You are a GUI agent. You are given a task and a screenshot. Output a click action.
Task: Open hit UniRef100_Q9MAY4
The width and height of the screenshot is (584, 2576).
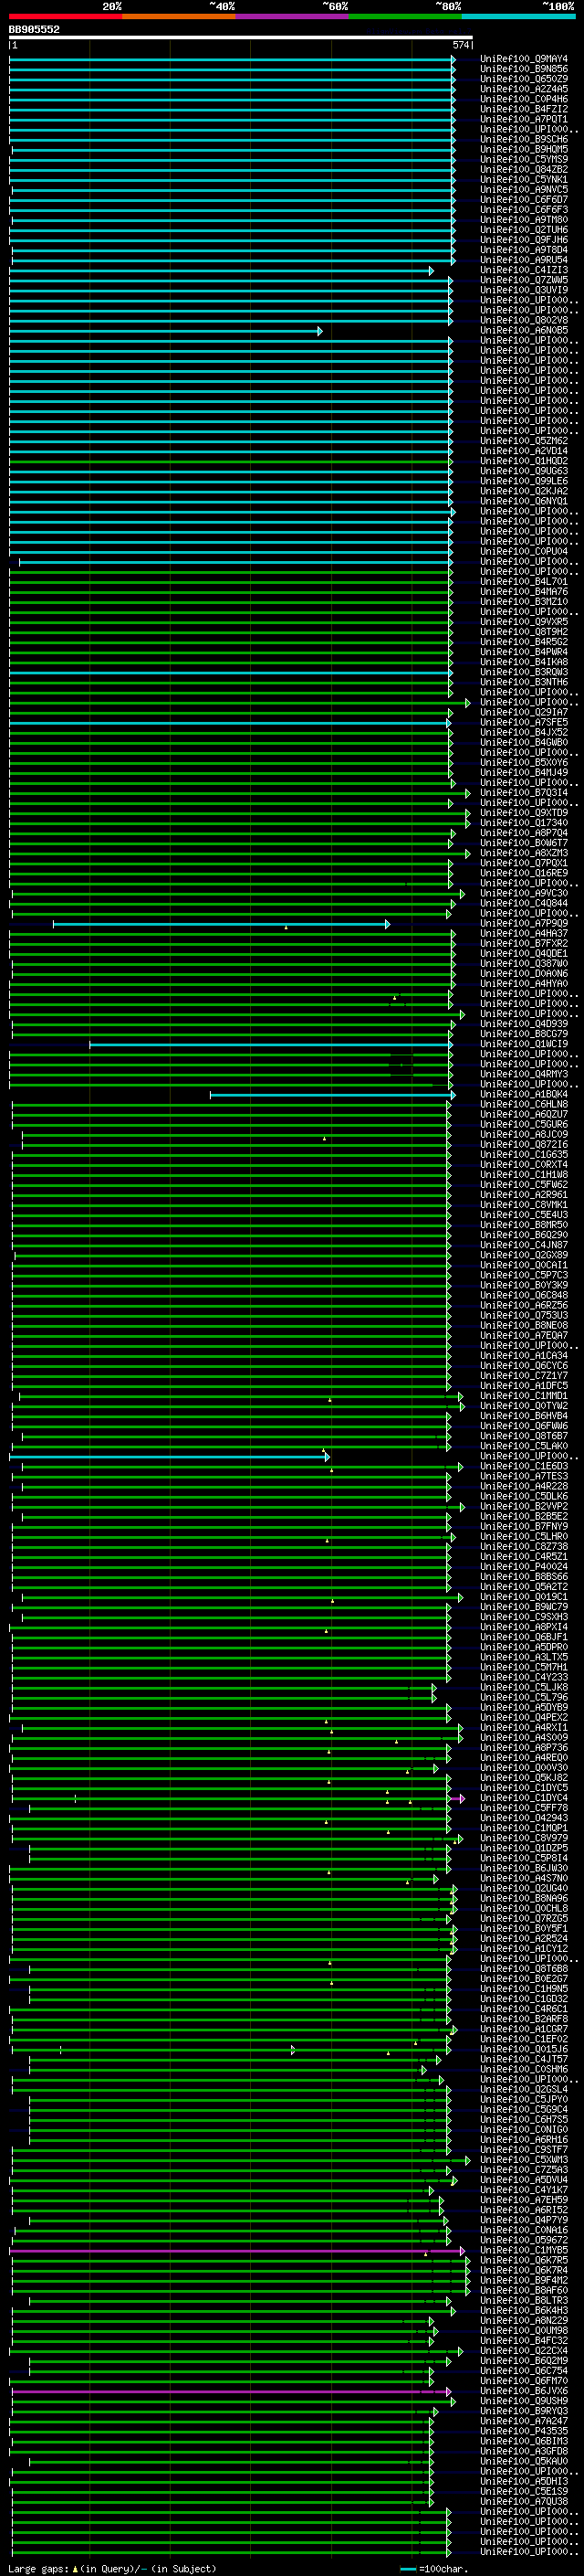(x=524, y=59)
